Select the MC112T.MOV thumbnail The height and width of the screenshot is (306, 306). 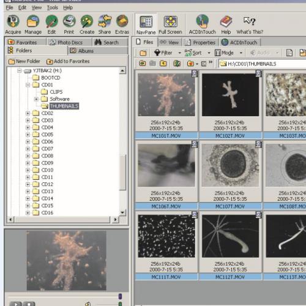[x=230, y=236]
